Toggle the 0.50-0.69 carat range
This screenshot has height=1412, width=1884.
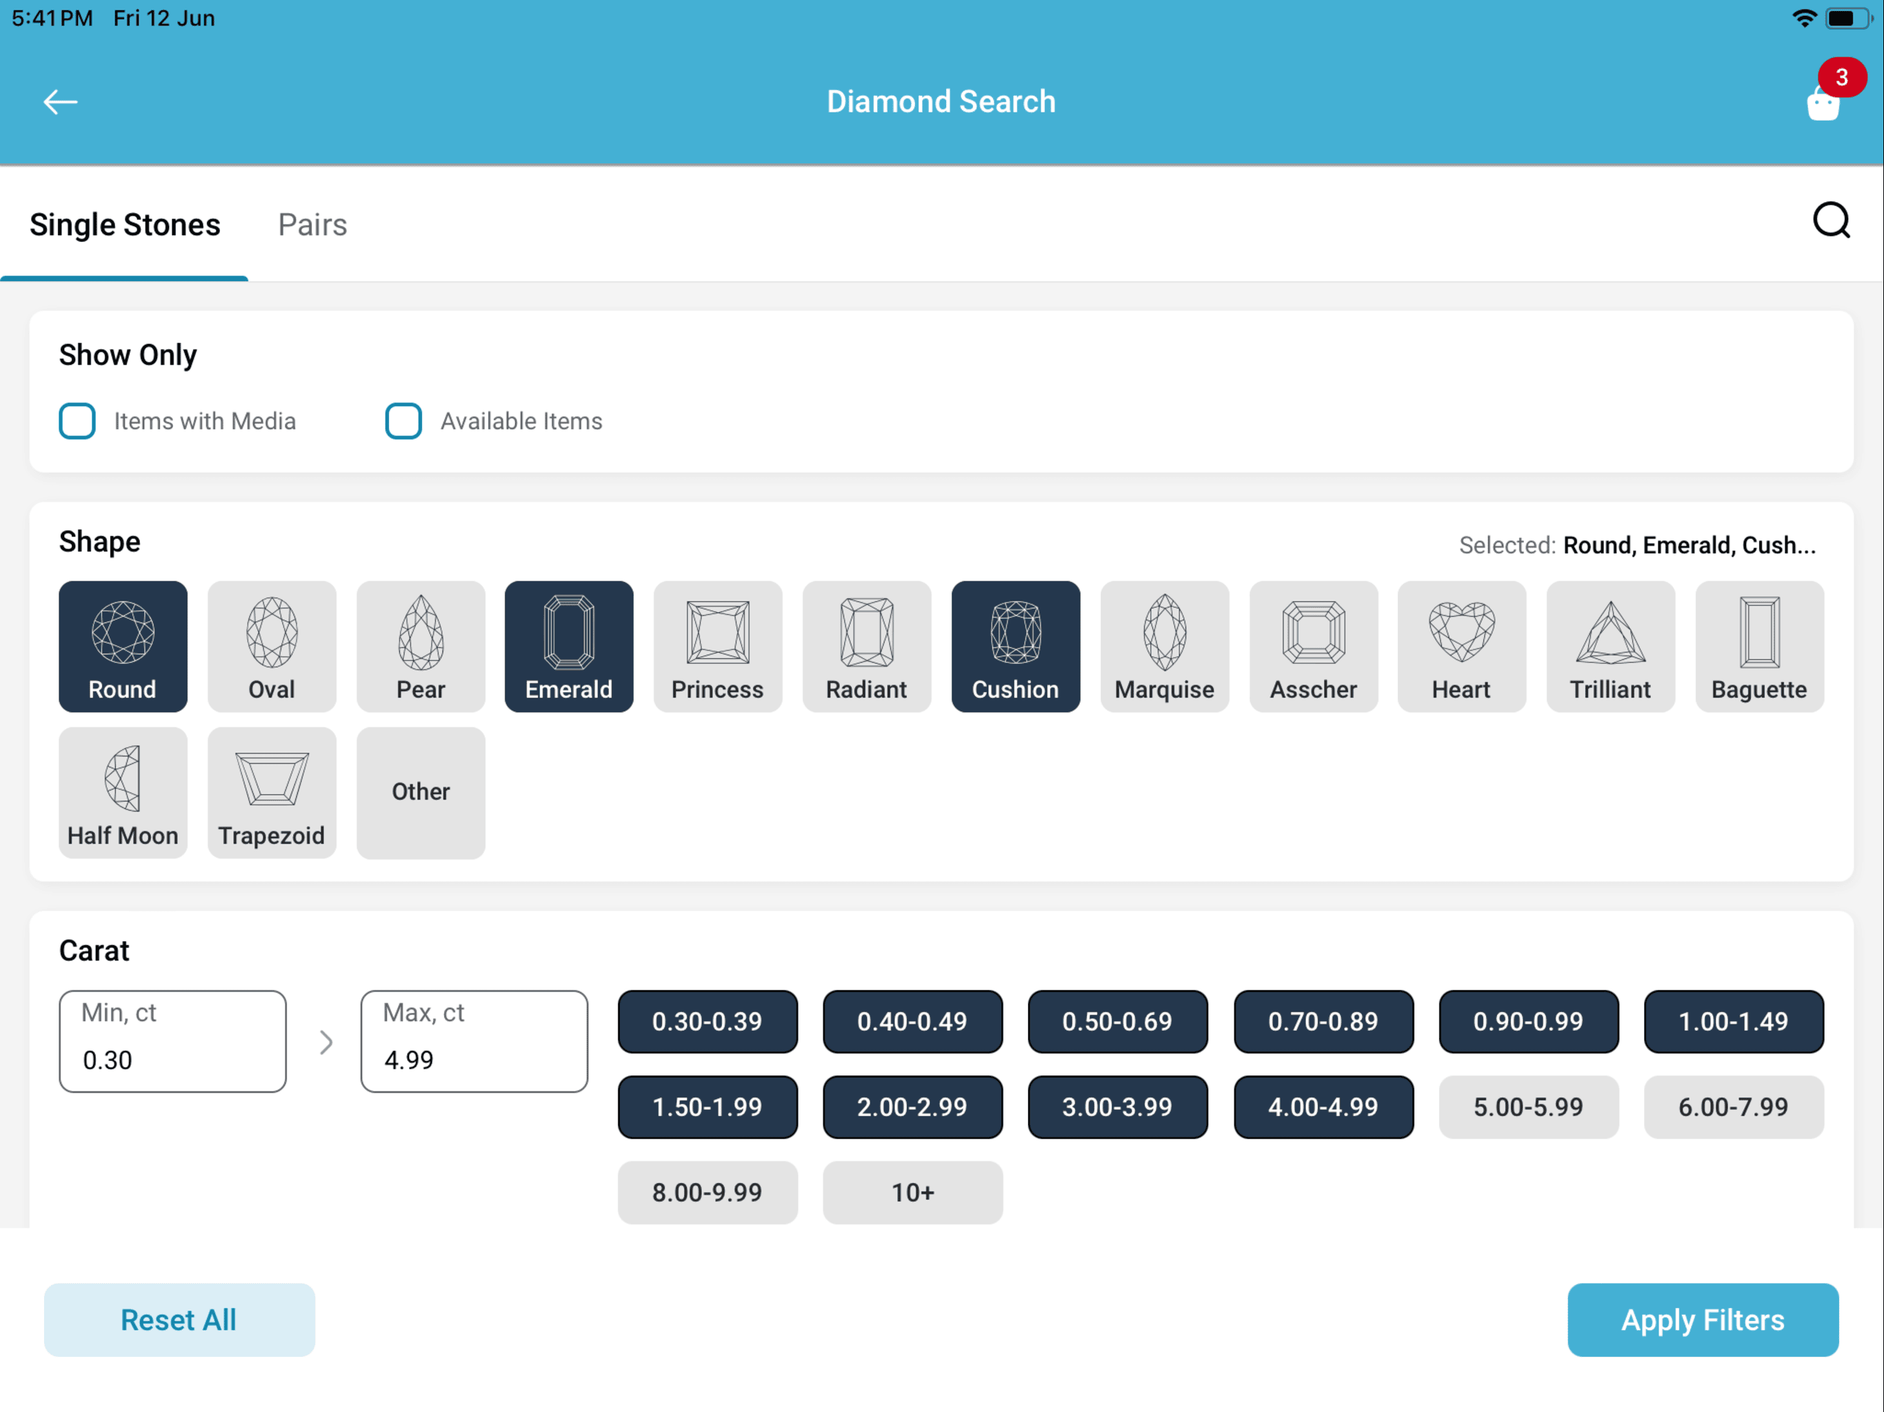tap(1117, 1021)
